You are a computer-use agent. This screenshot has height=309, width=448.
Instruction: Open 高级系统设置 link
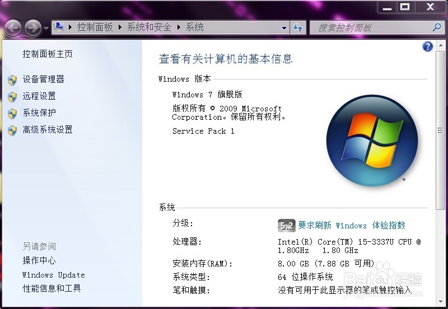[48, 130]
